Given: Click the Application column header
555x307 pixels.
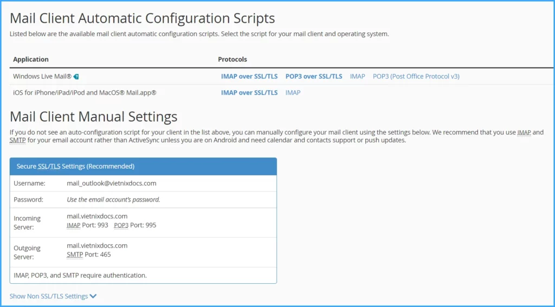Looking at the screenshot, I should coord(31,59).
